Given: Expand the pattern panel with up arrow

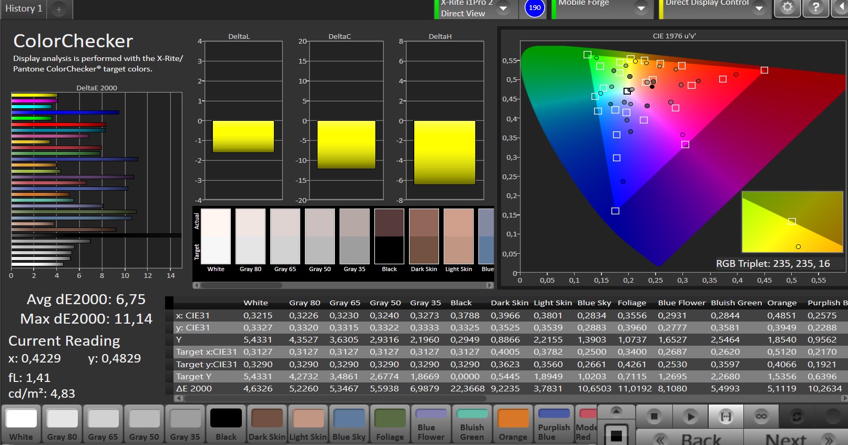Looking at the screenshot, I should [x=616, y=411].
